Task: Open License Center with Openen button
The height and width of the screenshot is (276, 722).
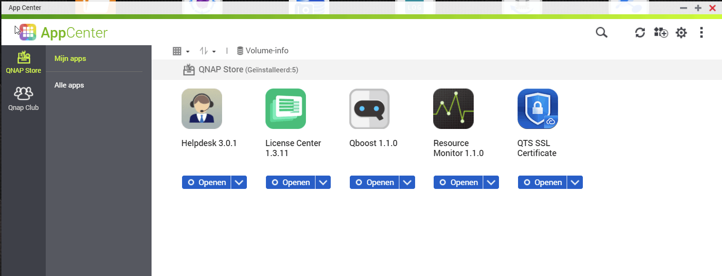Action: [290, 182]
